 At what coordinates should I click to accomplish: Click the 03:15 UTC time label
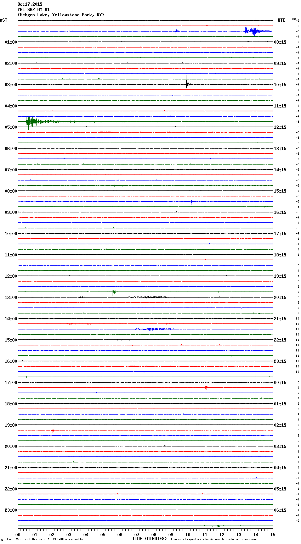(280, 446)
